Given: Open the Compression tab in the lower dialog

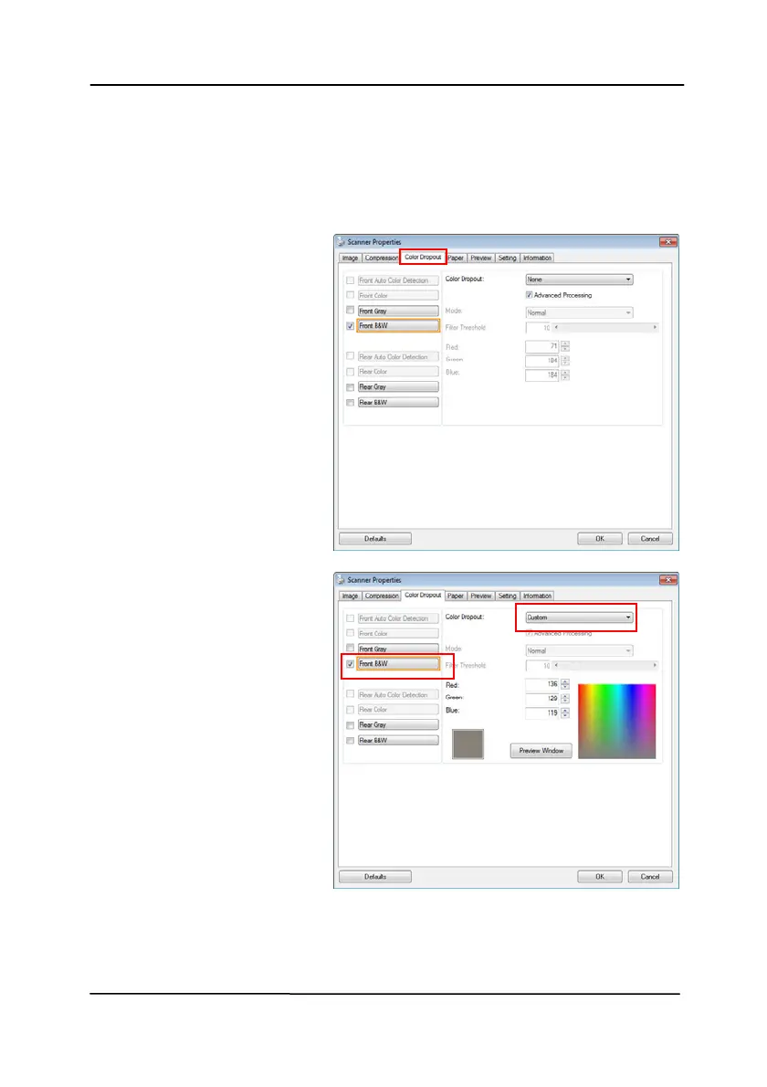Looking at the screenshot, I should click(381, 596).
